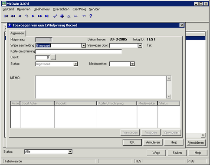Click MEMO scrollbar down arrow

click(169, 96)
